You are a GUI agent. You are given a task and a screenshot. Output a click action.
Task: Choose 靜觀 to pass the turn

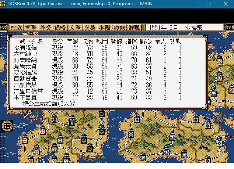[x=134, y=28]
